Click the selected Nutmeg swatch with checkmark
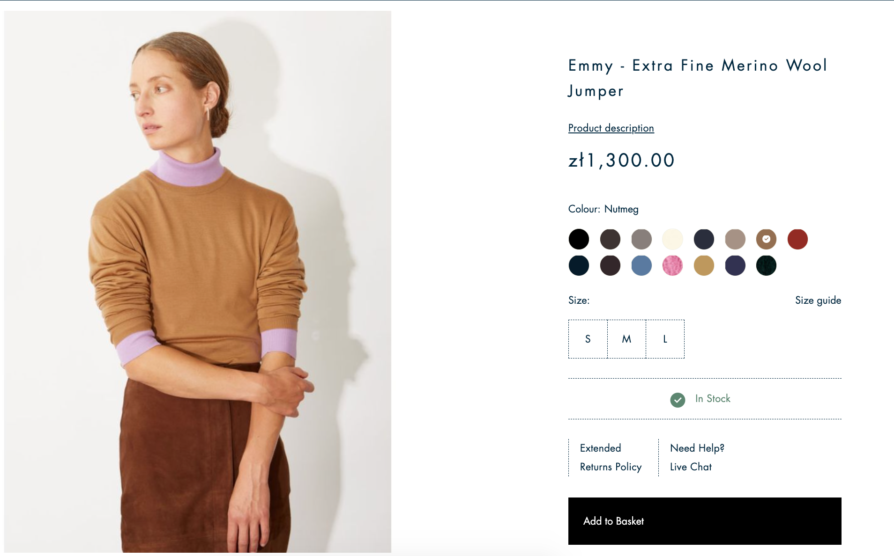The height and width of the screenshot is (556, 894). [766, 239]
